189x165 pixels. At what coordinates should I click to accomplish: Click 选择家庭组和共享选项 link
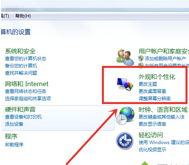28,98
